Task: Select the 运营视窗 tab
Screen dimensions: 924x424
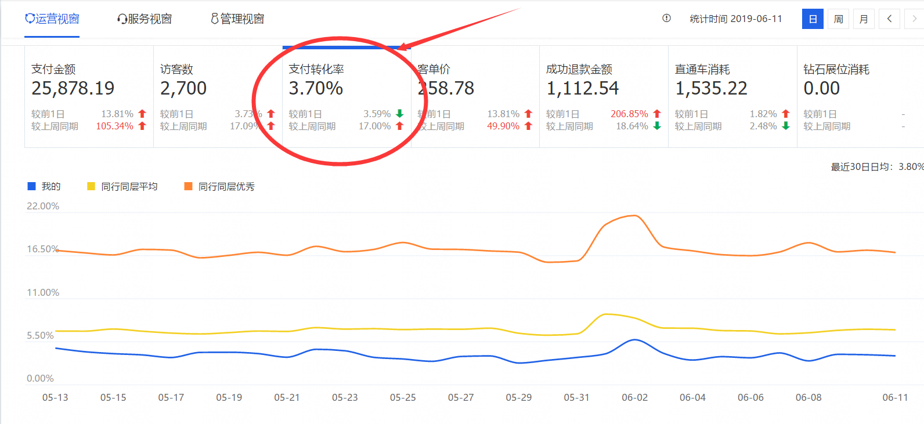Action: (52, 19)
